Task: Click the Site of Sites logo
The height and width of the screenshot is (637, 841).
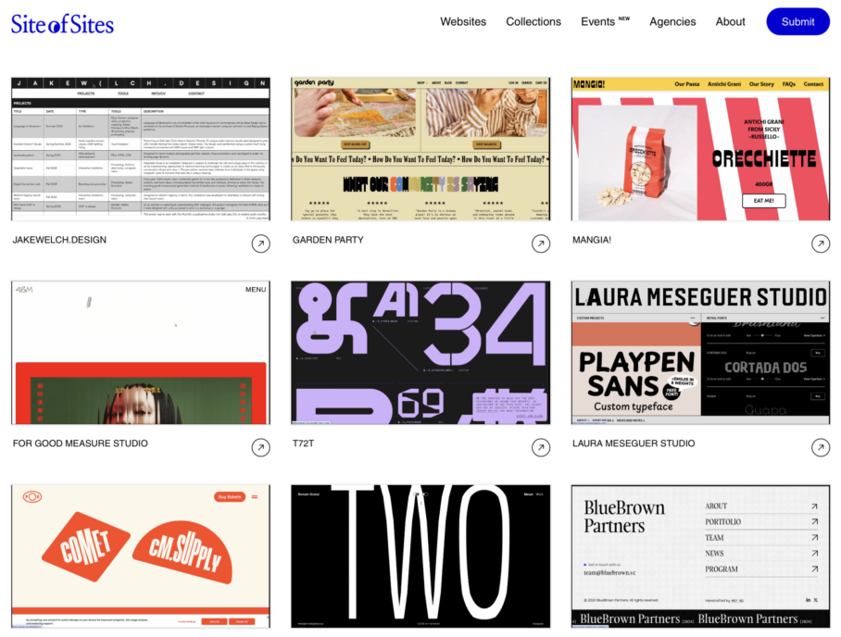Action: tap(62, 24)
